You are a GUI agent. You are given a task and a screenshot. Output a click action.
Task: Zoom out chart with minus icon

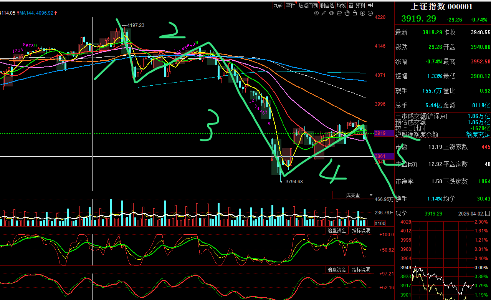tap(370, 13)
